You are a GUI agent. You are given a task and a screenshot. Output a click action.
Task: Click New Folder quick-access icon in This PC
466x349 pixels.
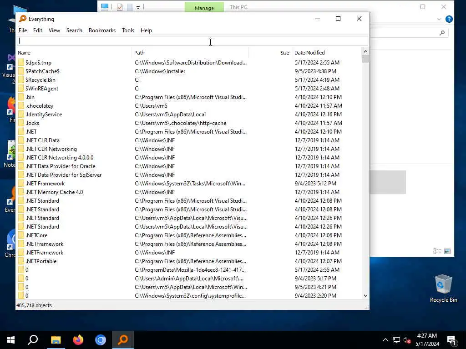[x=130, y=7]
